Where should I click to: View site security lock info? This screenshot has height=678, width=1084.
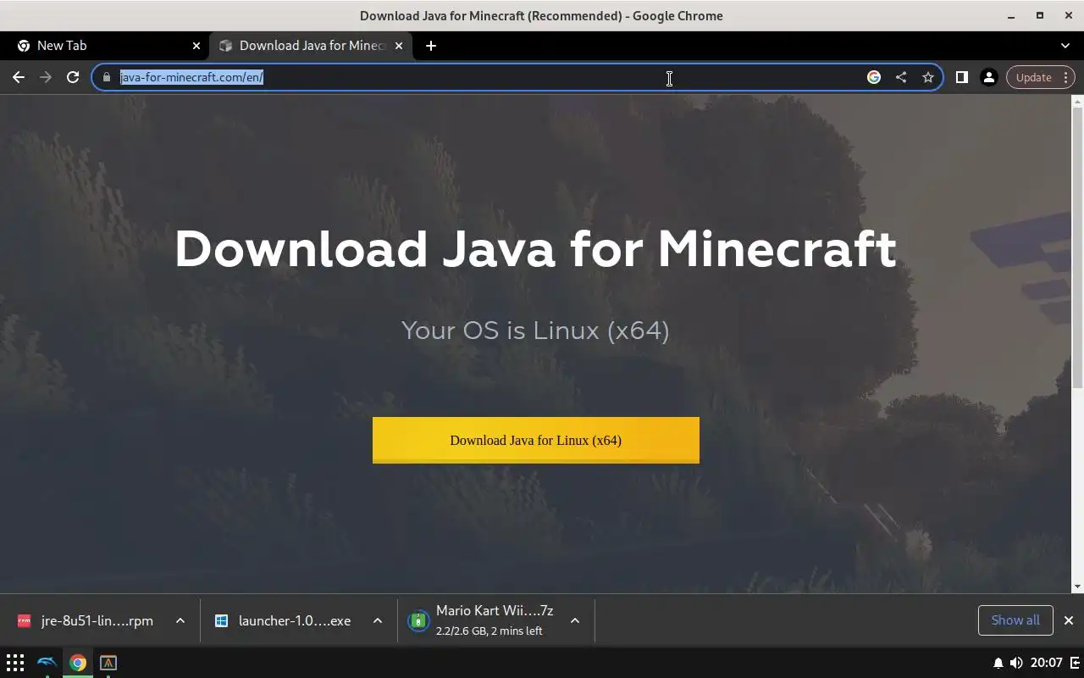click(106, 77)
